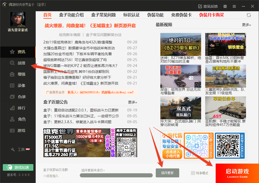This screenshot has width=259, height=183.
Task: Select the 角色 person icon
Action: pos(12,119)
